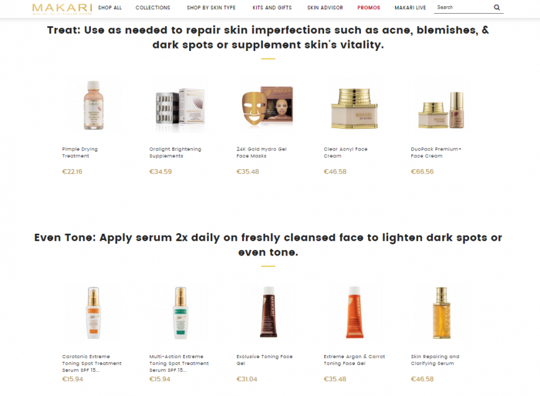Screen dimensions: 540x396
Task: Focus the Search input field
Action: tap(463, 7)
